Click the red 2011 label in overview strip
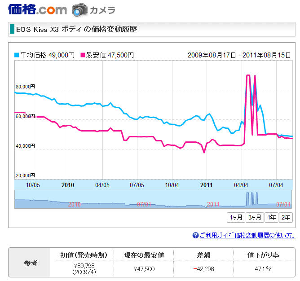 tap(213, 204)
